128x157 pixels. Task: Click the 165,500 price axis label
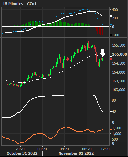coord(119,45)
